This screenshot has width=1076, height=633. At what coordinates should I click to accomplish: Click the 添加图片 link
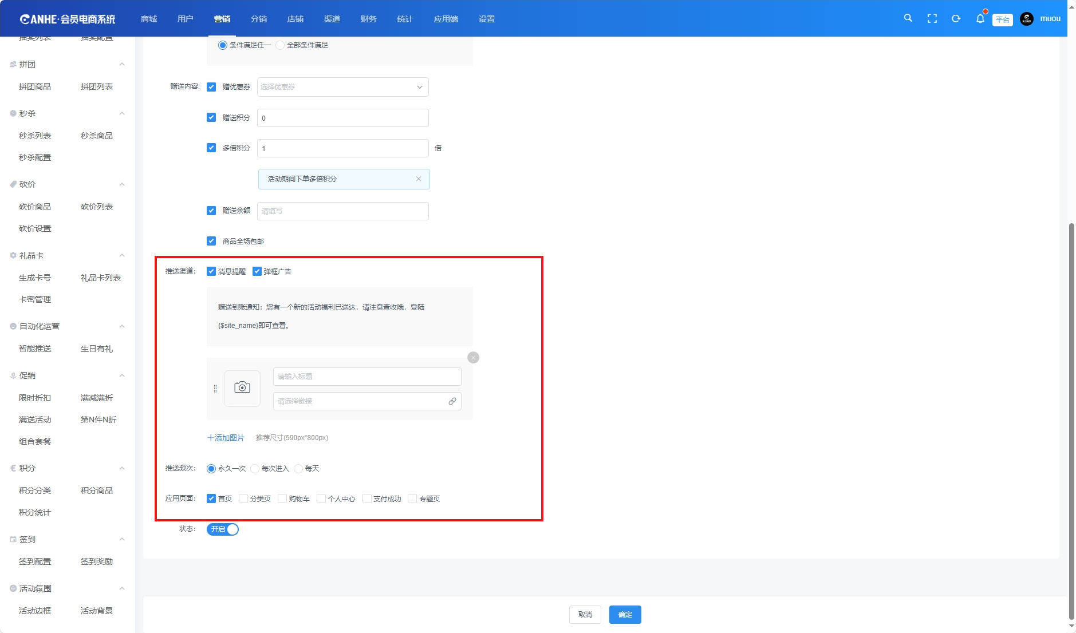point(226,438)
